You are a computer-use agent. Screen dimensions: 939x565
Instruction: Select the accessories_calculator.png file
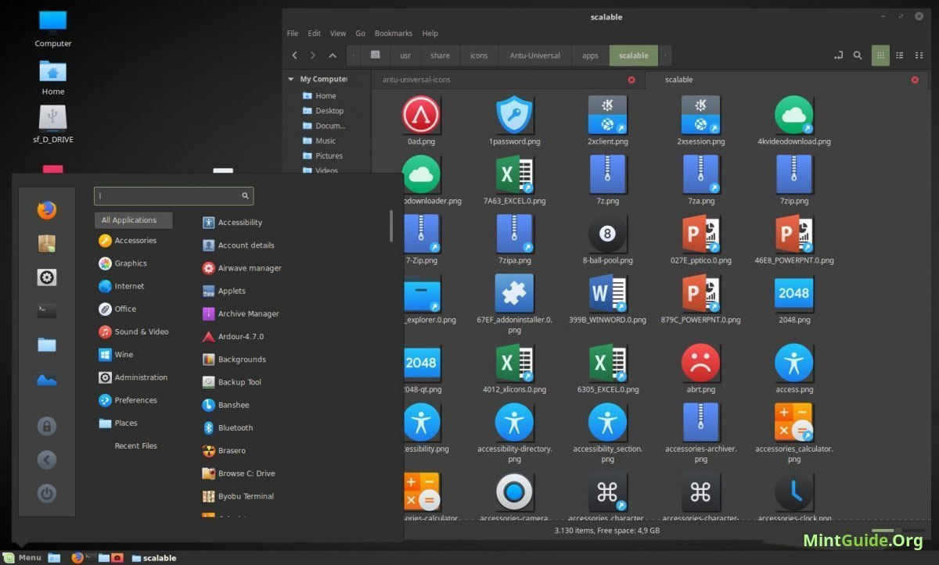pos(793,422)
